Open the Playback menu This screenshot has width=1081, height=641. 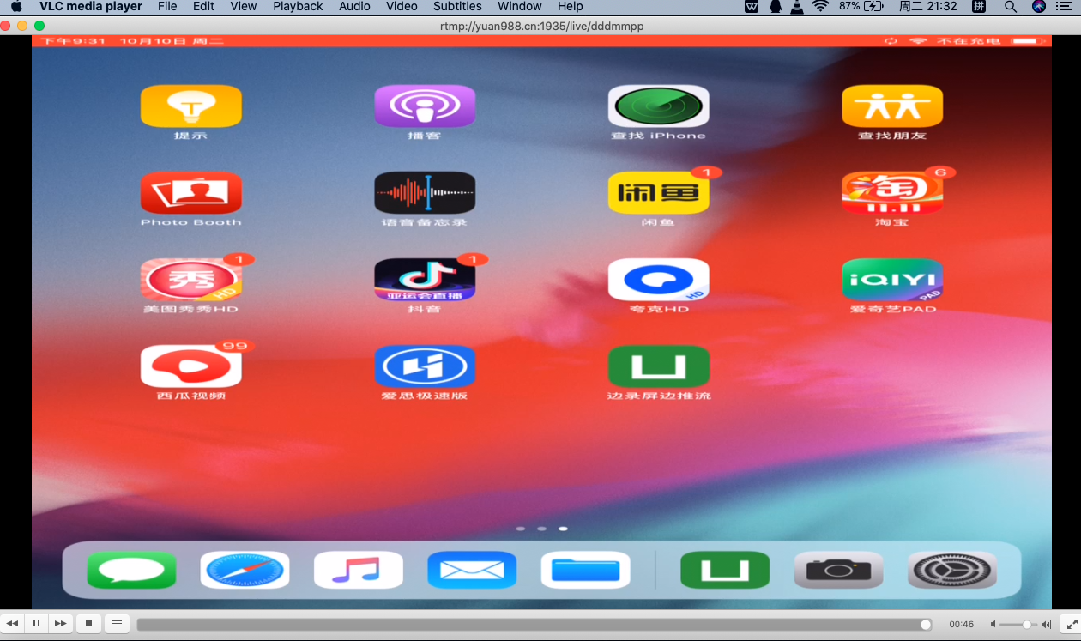(x=298, y=6)
